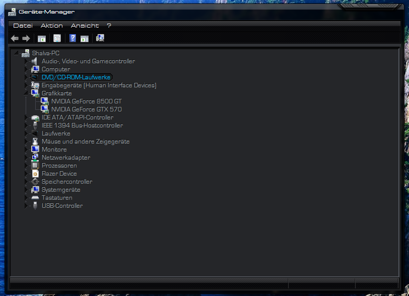Click the Razer Device icon
409x296 pixels.
click(x=35, y=174)
